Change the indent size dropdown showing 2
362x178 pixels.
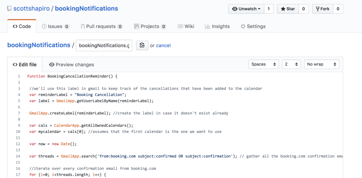291,64
